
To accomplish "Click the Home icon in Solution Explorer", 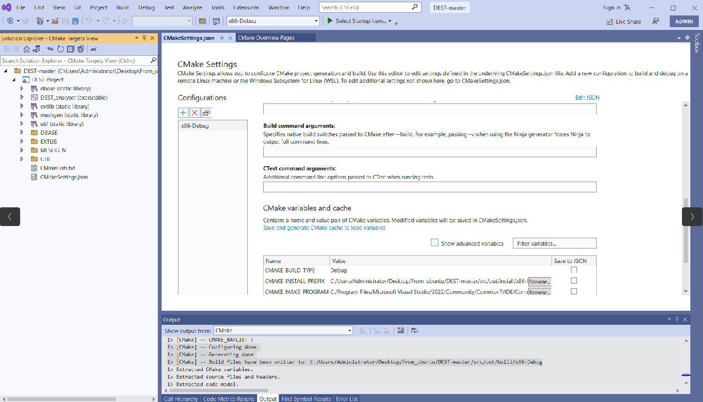I will 27,49.
